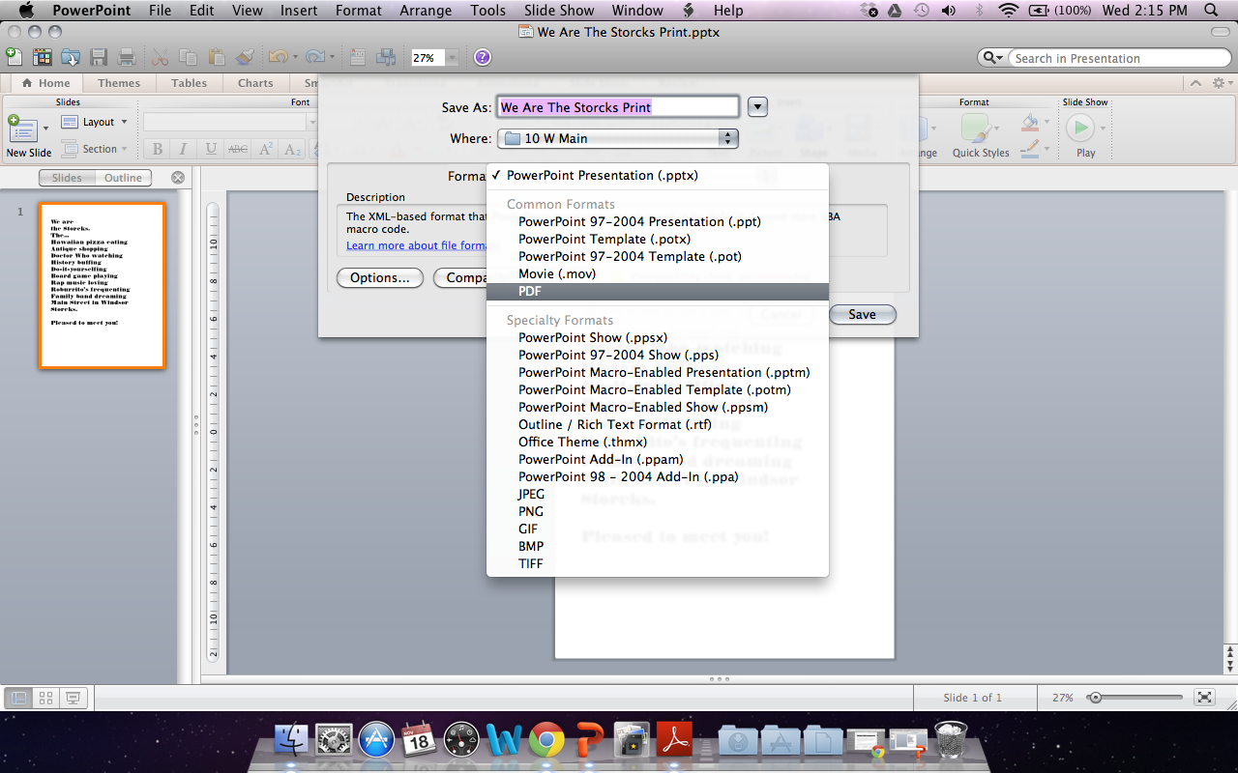Open the zoom percentage 27% dropdown
Viewport: 1238px width, 773px height.
(452, 58)
